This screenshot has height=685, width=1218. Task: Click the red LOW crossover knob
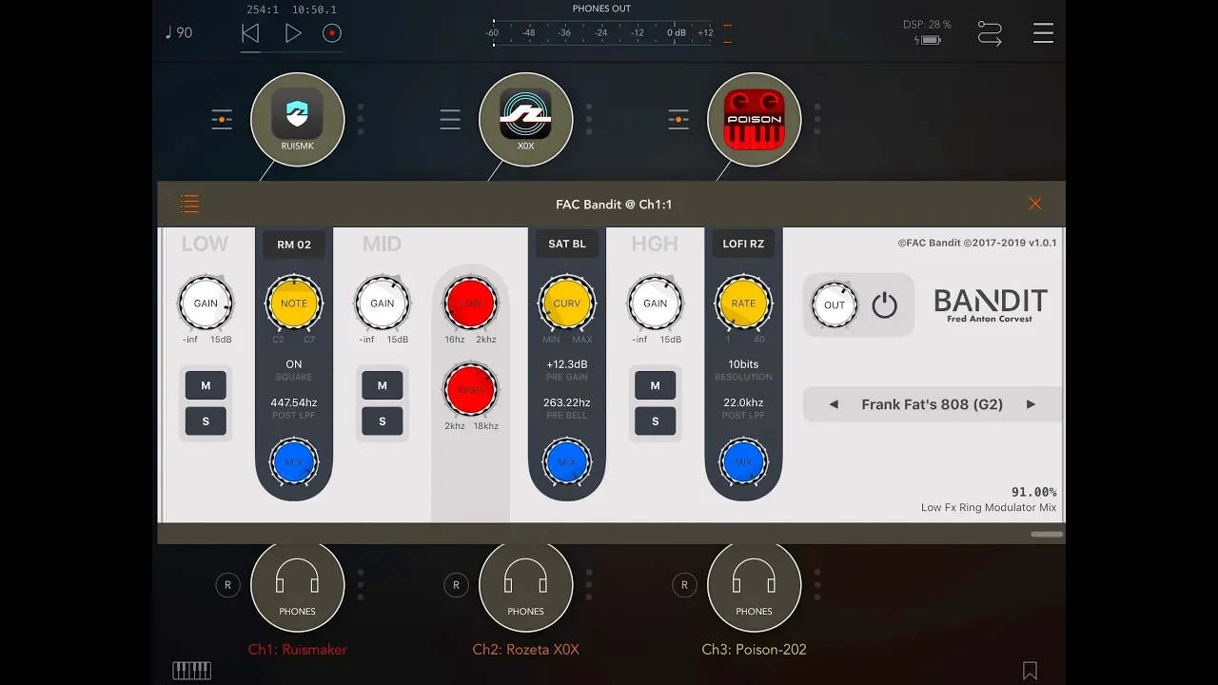click(471, 303)
